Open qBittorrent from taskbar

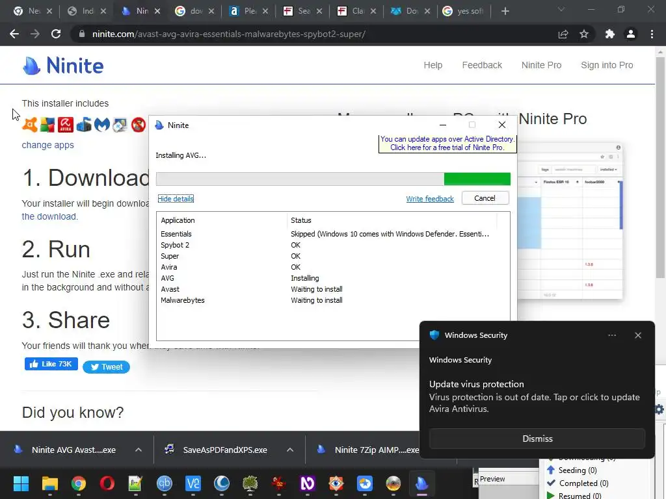pyautogui.click(x=165, y=483)
